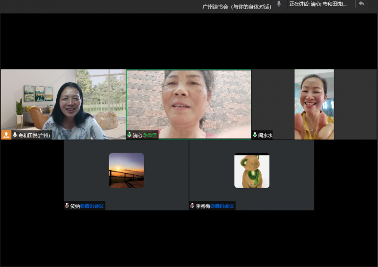Click the 笑纳@腾讯会议 name label

(87, 206)
